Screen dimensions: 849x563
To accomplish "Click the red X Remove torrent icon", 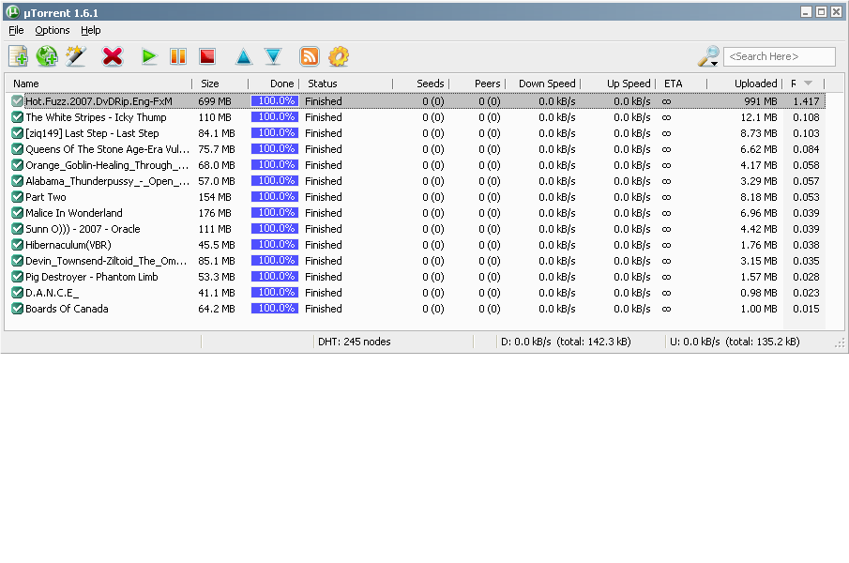I will (x=112, y=56).
